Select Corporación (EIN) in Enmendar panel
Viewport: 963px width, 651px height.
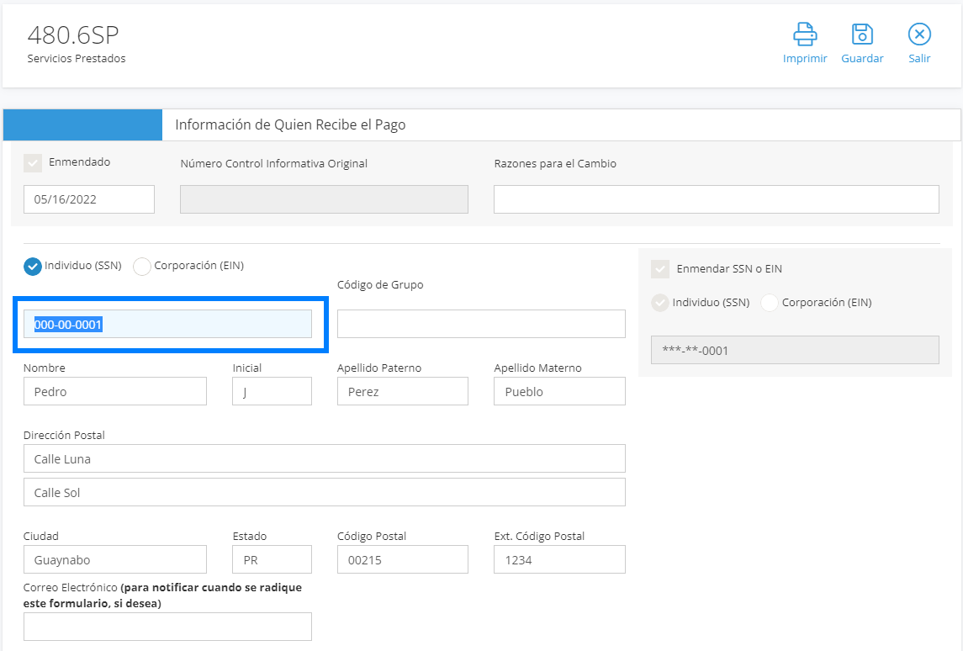point(770,303)
